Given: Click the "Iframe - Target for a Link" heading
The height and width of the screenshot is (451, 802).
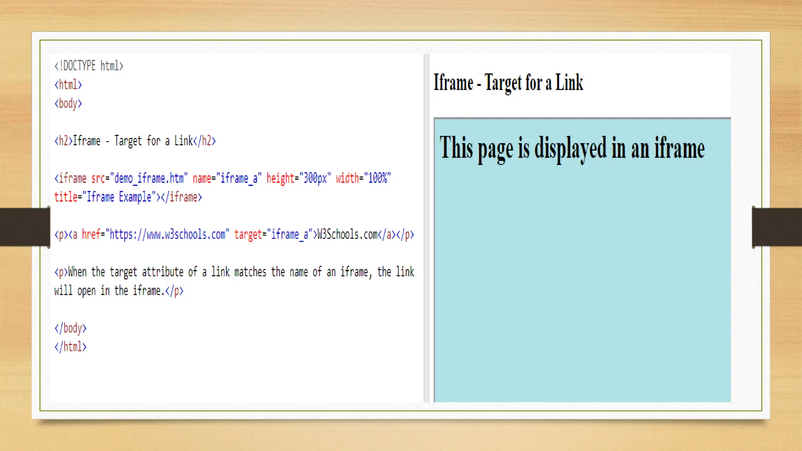Looking at the screenshot, I should tap(508, 83).
